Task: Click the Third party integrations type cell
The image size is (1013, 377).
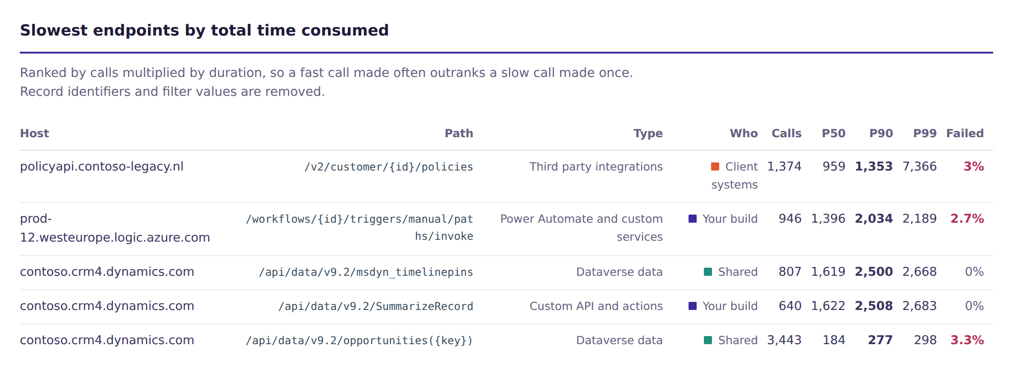Action: [596, 166]
